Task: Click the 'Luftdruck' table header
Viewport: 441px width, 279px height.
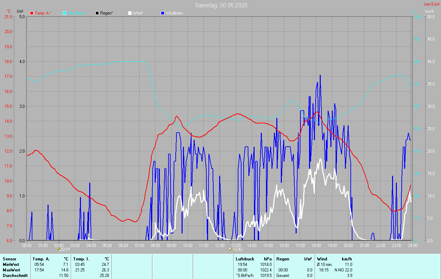Action: [245, 259]
